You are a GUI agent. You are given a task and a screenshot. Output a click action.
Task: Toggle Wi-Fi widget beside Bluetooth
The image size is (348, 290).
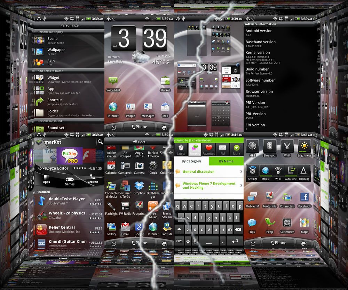(287, 148)
